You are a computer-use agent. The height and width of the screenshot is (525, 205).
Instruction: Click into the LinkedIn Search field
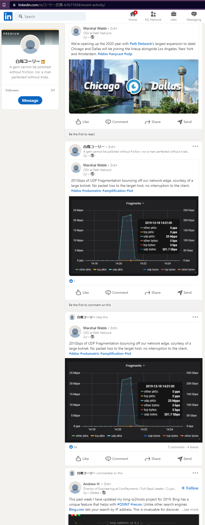click(x=51, y=16)
